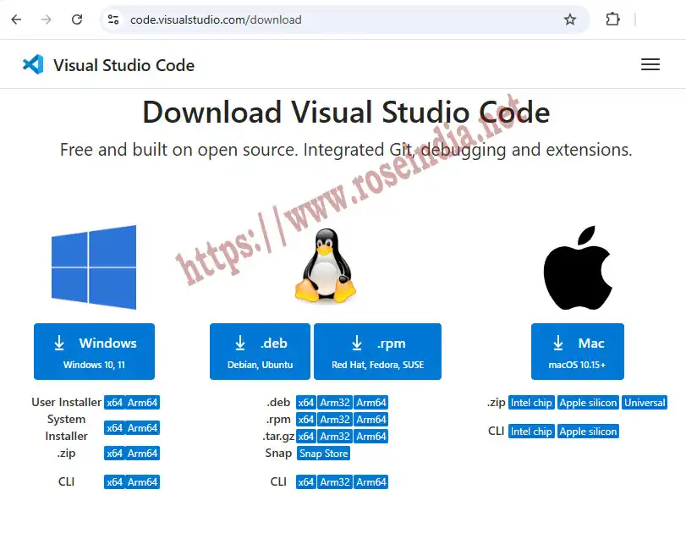This screenshot has width=686, height=550.
Task: Select Linux .rpm Arm64 download
Action: click(x=371, y=420)
